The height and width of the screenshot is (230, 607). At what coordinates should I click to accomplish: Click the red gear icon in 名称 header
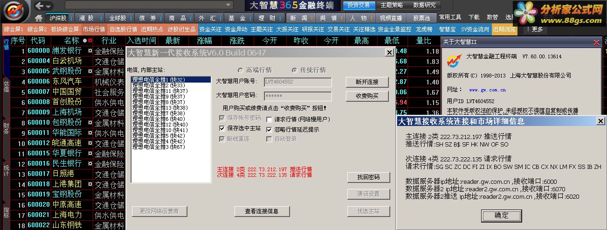pos(90,41)
